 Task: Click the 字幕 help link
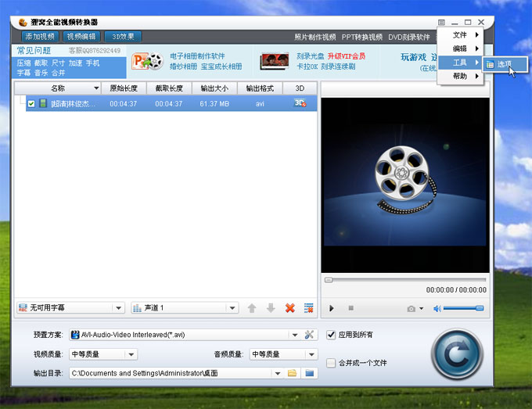pos(23,73)
